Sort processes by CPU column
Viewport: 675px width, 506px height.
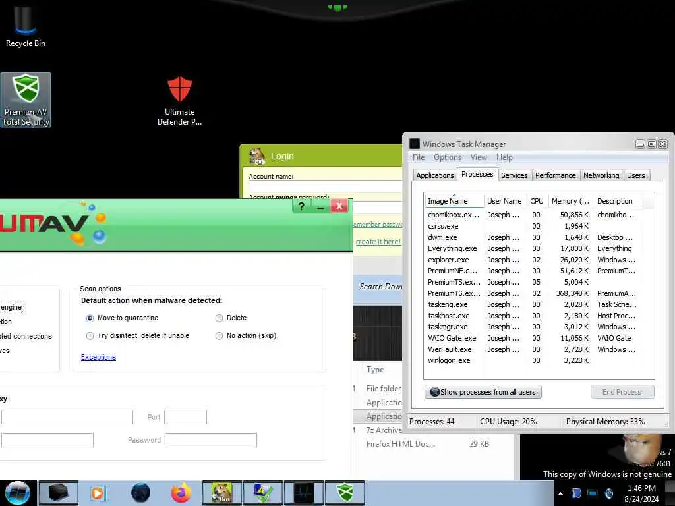click(537, 201)
